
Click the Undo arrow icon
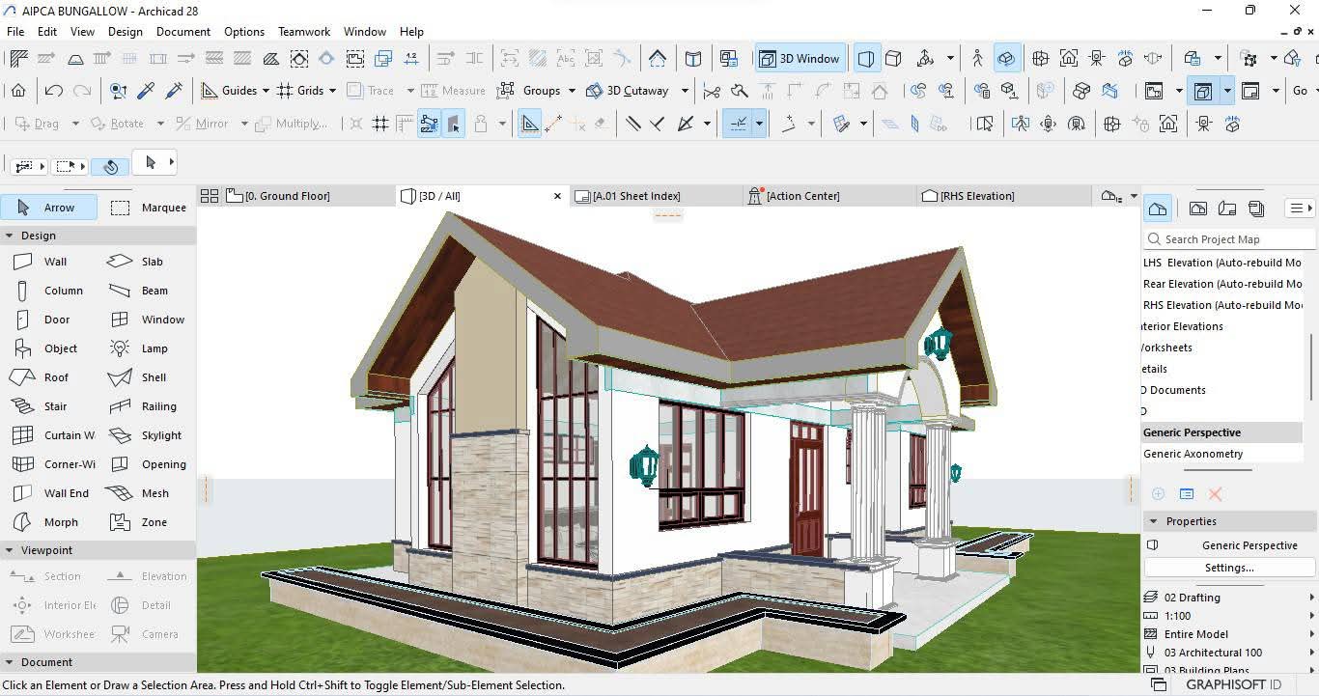54,91
